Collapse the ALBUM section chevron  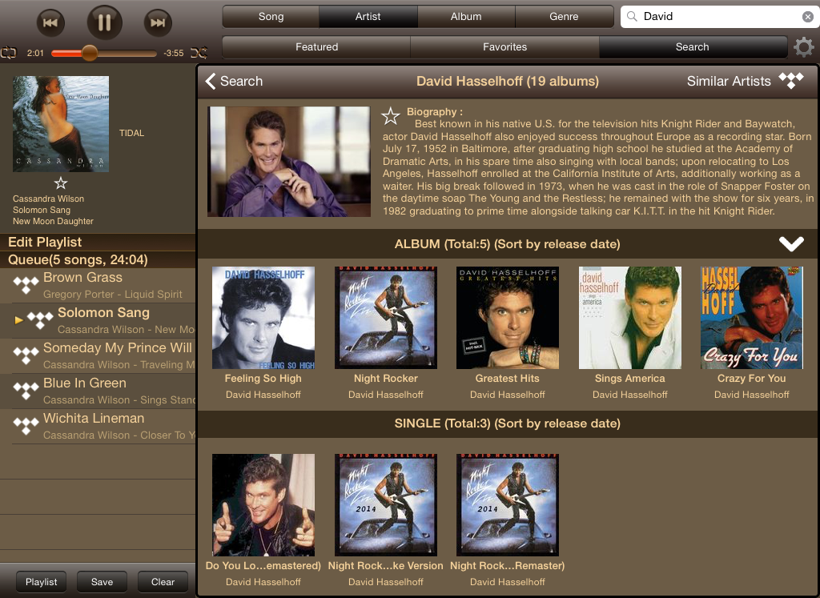pyautogui.click(x=791, y=243)
